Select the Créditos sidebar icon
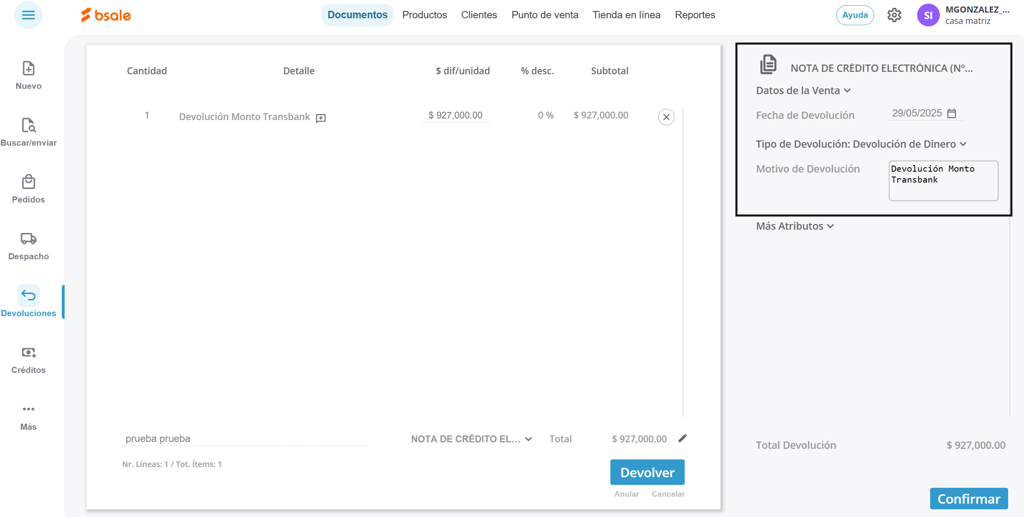Image resolution: width=1024 pixels, height=517 pixels. (28, 352)
